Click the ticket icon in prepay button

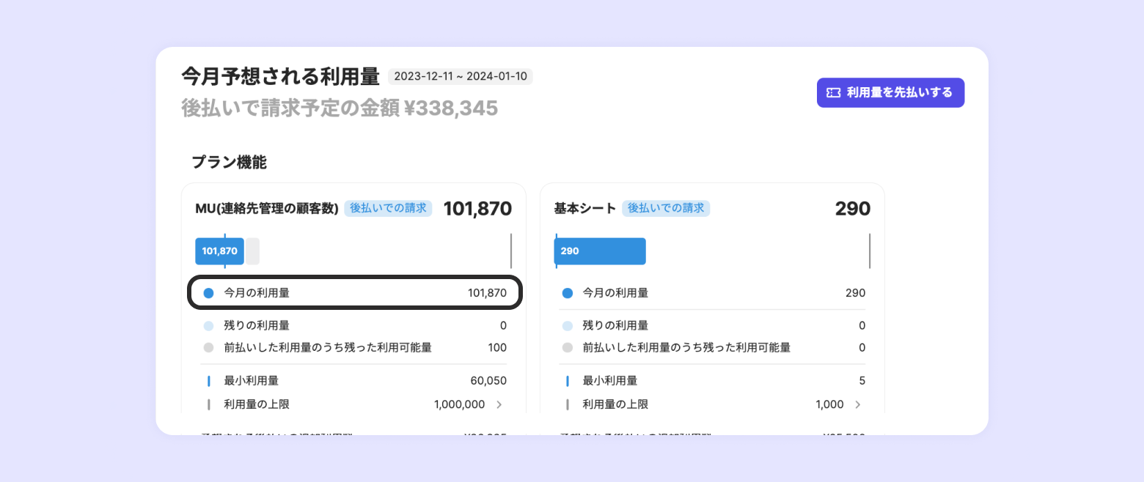[x=834, y=93]
